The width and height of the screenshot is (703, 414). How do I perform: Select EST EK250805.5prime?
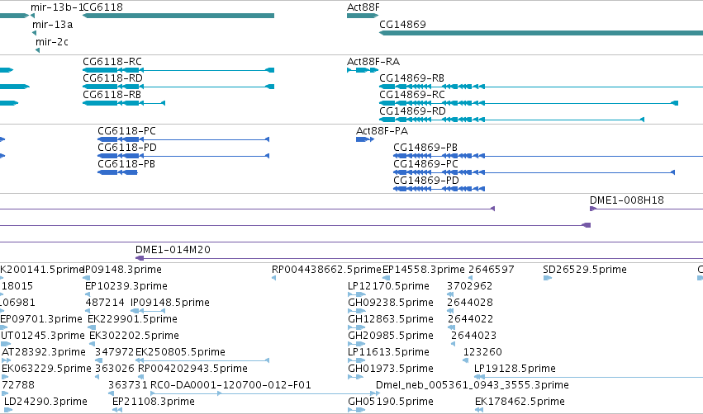click(x=180, y=352)
